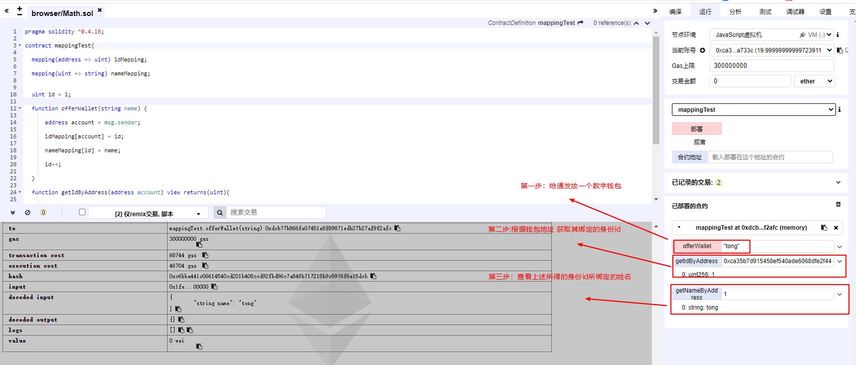
Task: Open the mappingTest contract selection dropdown
Action: click(x=753, y=109)
